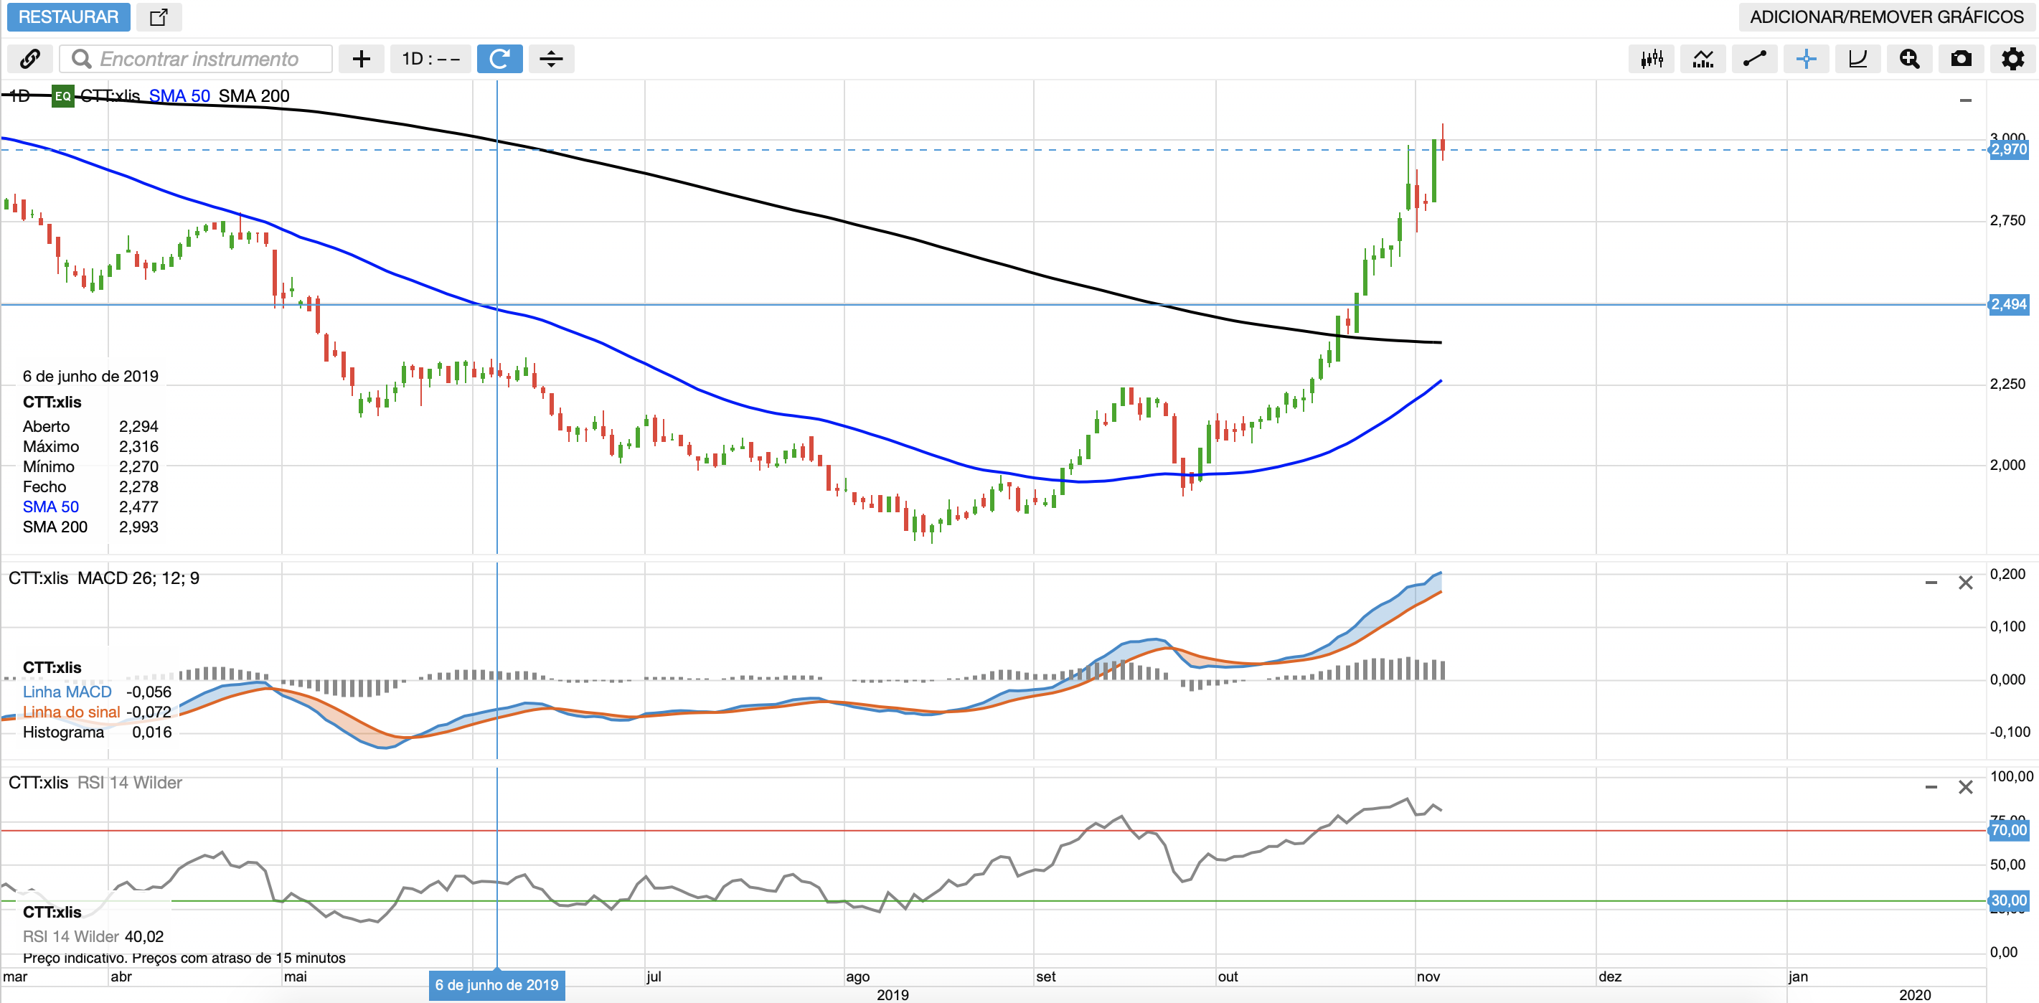The width and height of the screenshot is (2039, 1003).
Task: Click the zoom-in magnifier icon
Action: click(x=1909, y=59)
